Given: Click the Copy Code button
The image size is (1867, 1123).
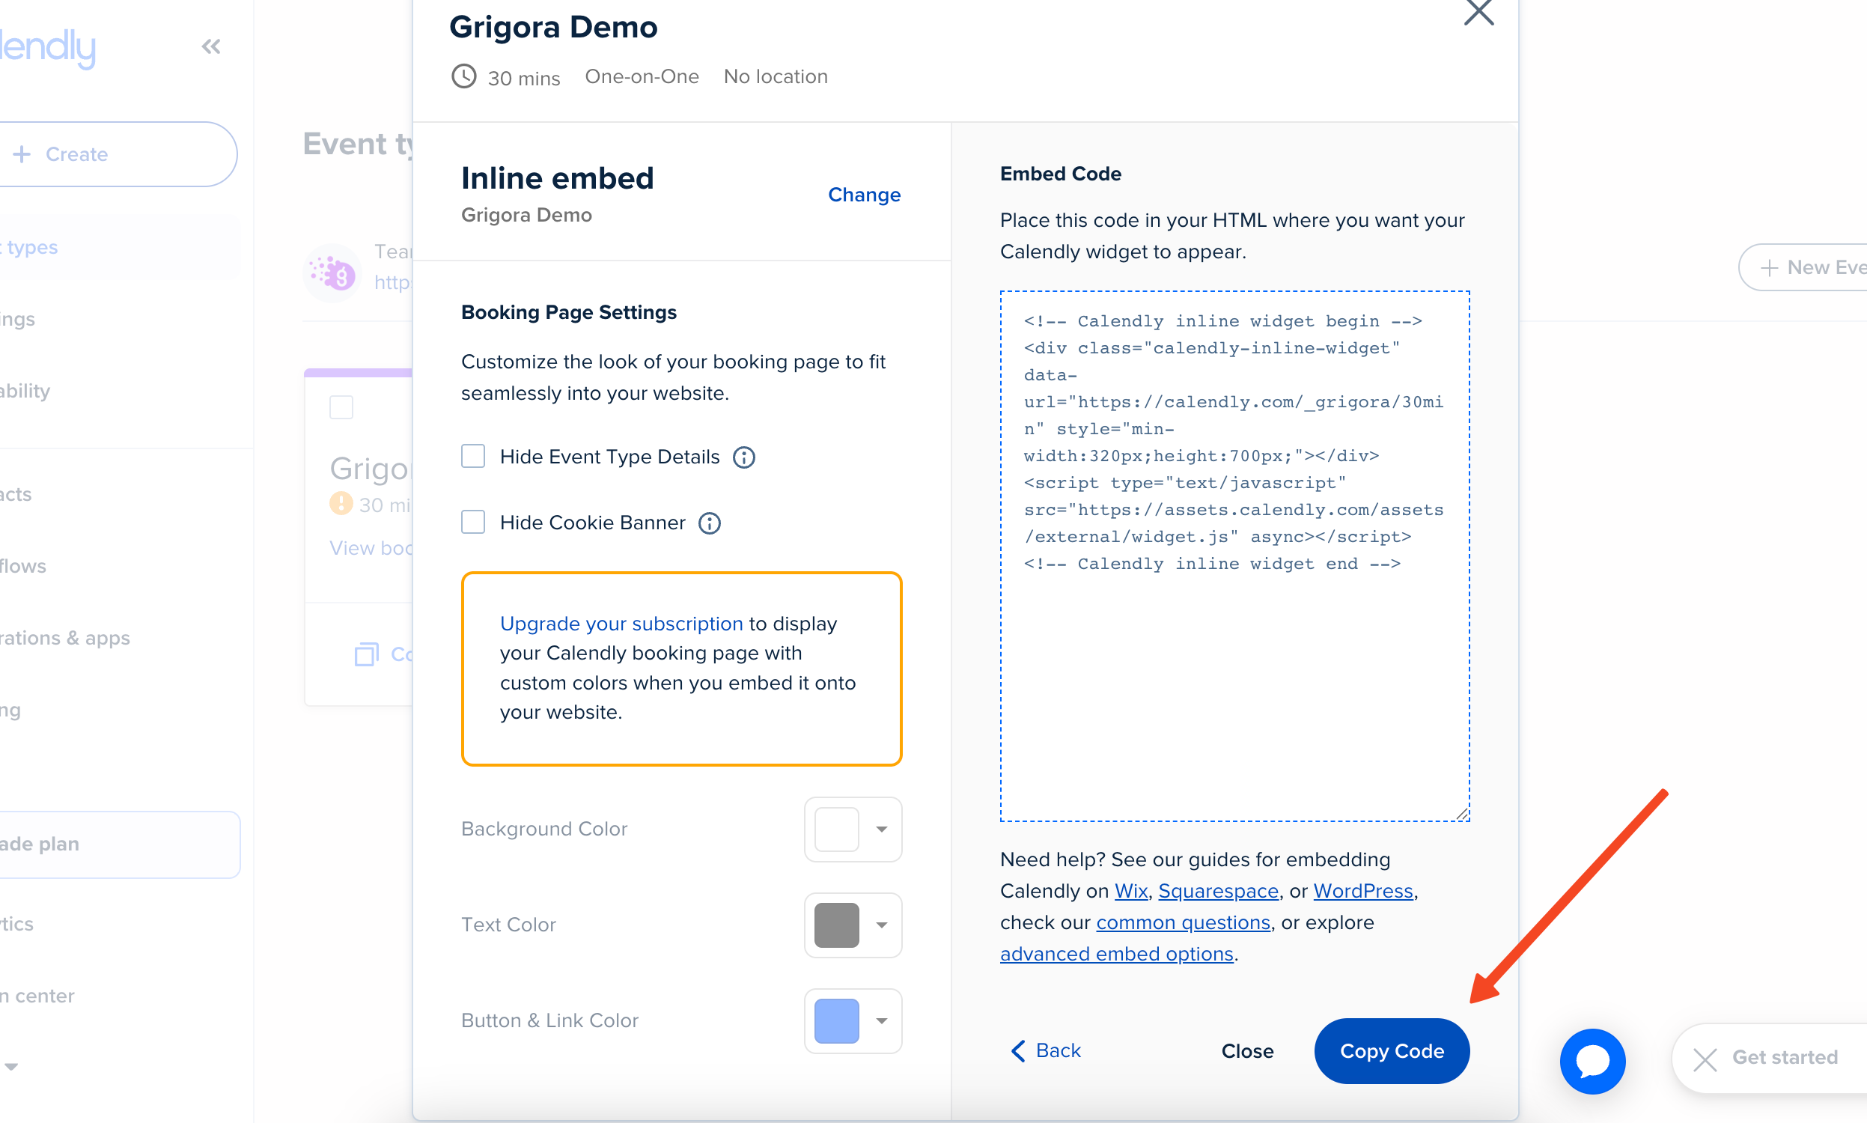Looking at the screenshot, I should [x=1391, y=1051].
